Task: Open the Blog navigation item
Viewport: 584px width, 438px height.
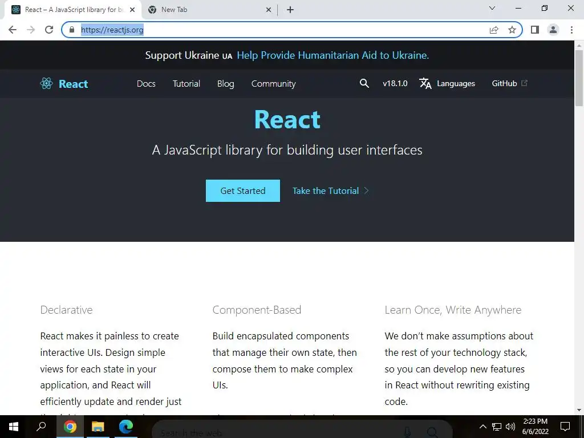Action: point(226,84)
